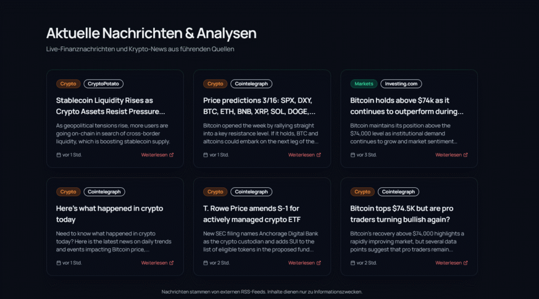Click calendar icon on Stablecoin Liquidity card
The image size is (539, 299).
pyautogui.click(x=58, y=155)
